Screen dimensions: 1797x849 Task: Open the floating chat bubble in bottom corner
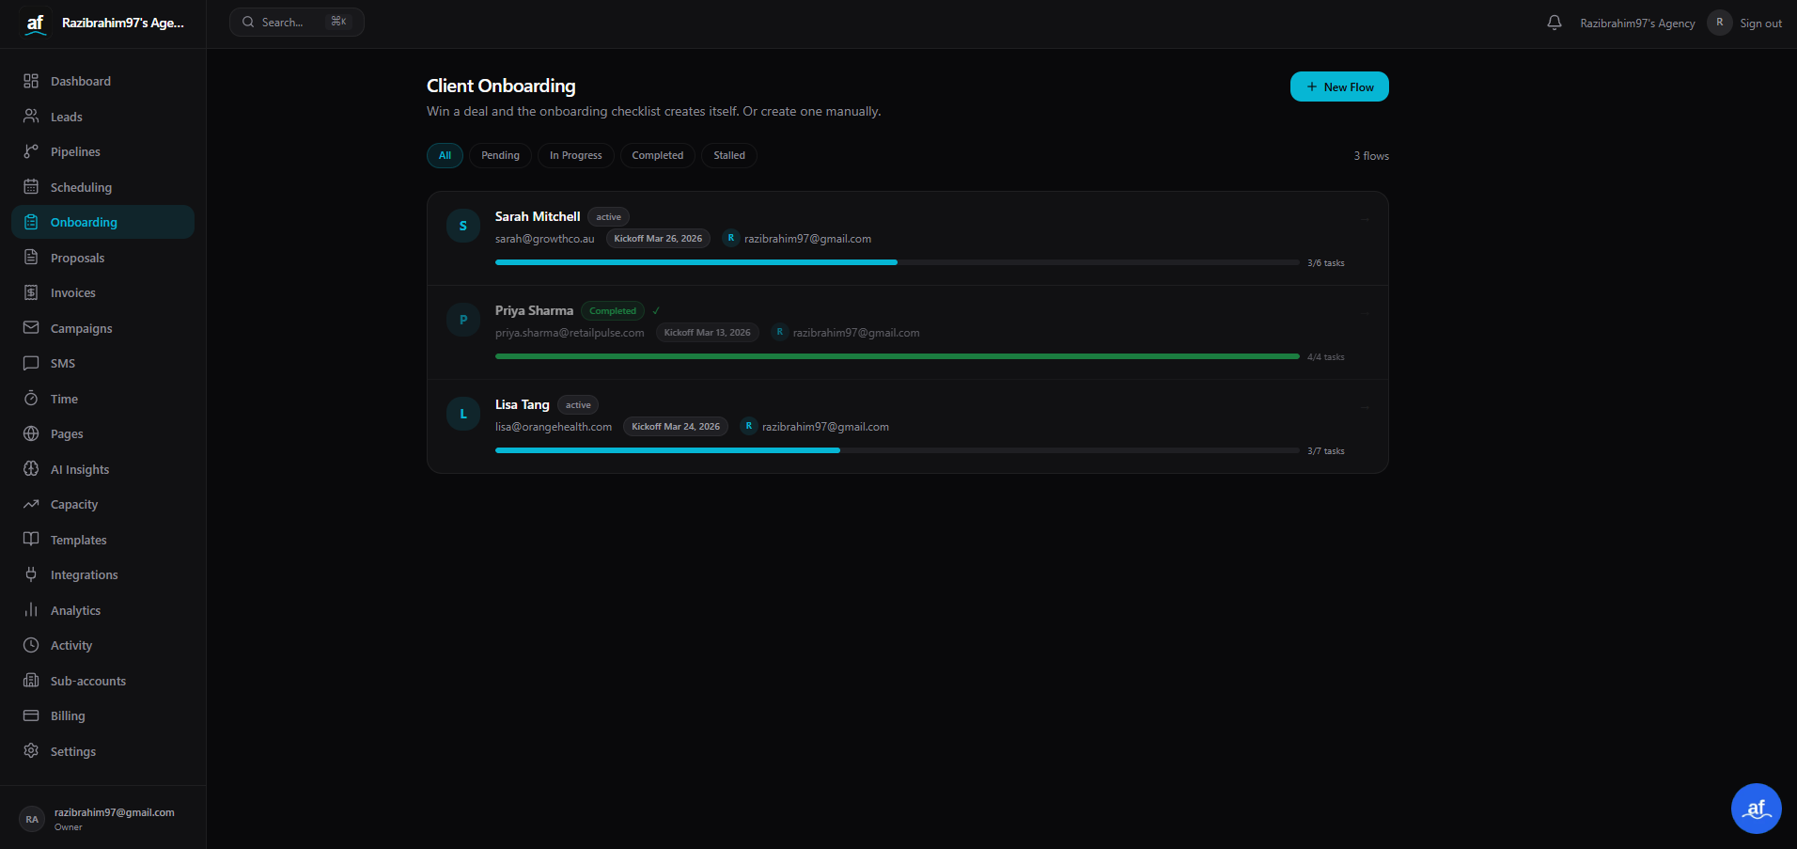(1755, 808)
